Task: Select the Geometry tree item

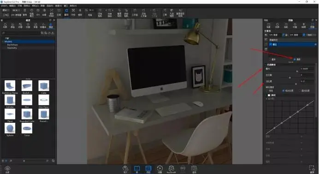Action: pos(12,48)
